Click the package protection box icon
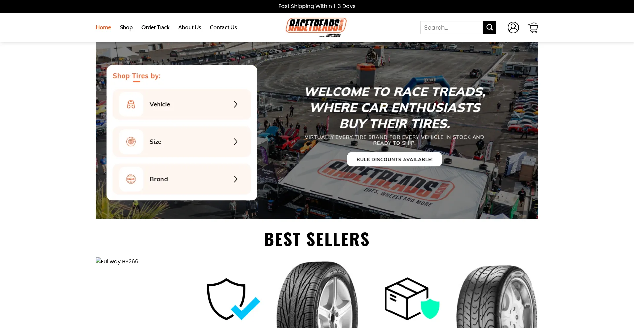The image size is (634, 328). click(412, 299)
